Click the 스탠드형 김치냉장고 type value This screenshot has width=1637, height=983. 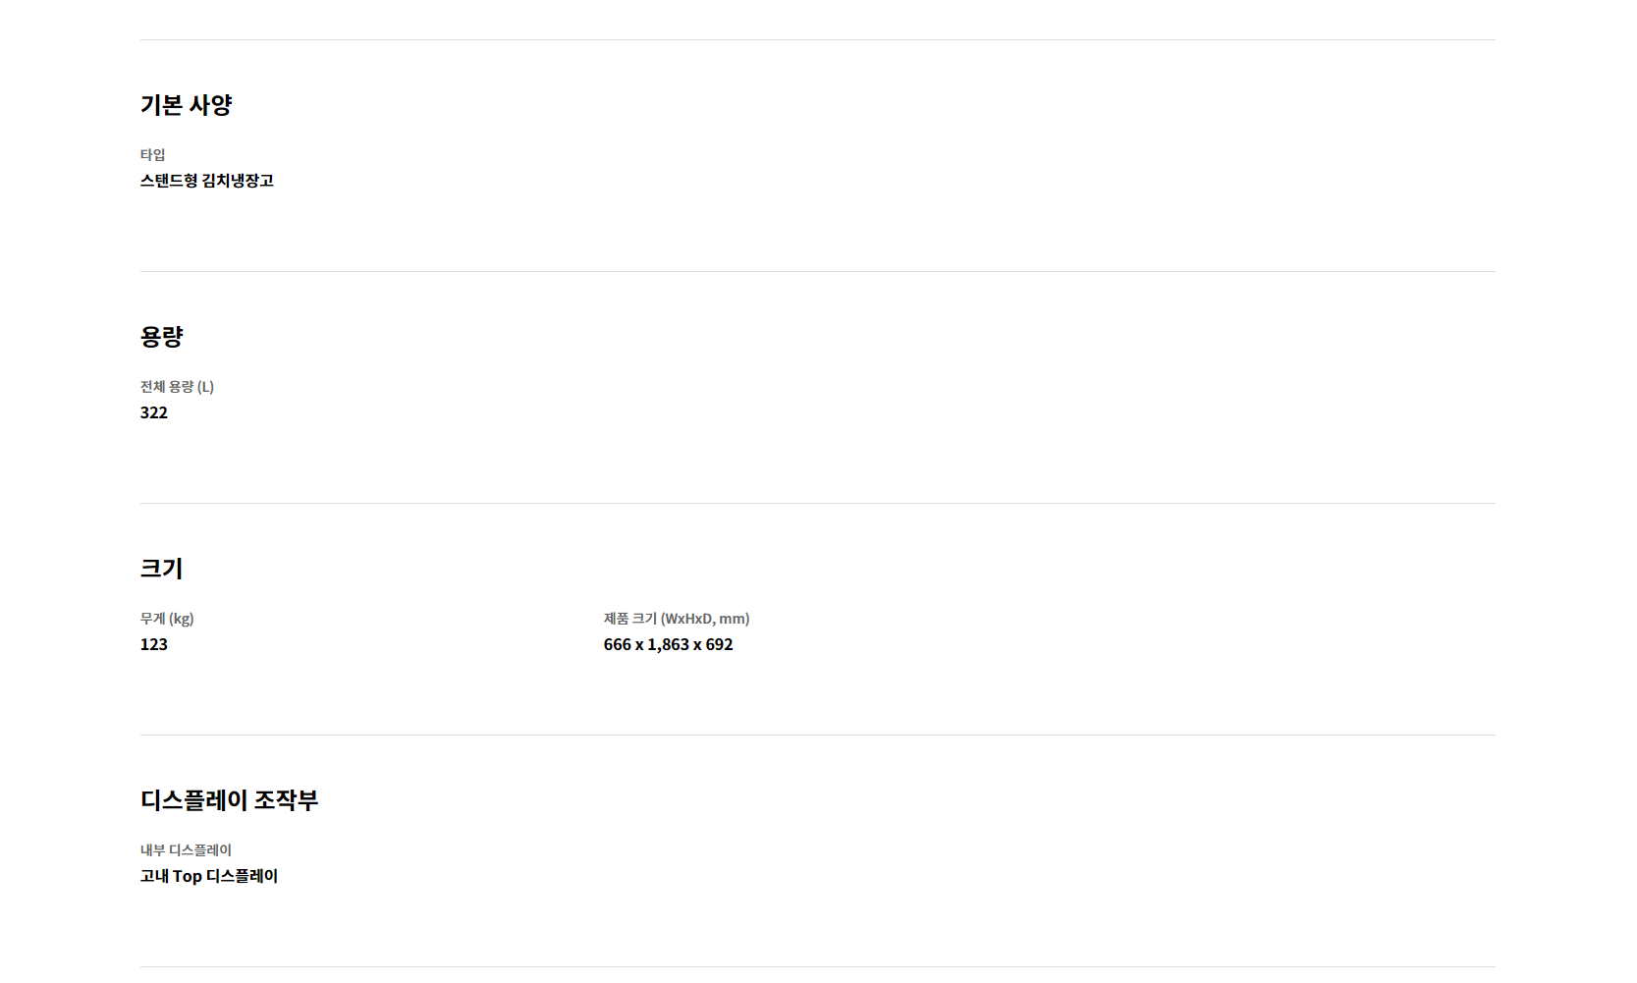click(x=207, y=181)
